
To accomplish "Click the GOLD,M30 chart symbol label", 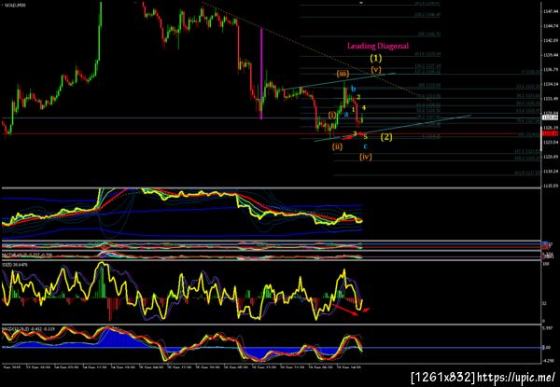I will (x=16, y=7).
